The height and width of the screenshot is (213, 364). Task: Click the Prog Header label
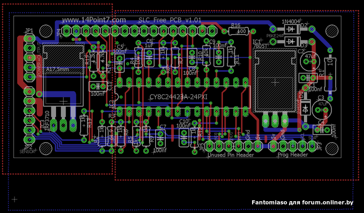point(292,155)
